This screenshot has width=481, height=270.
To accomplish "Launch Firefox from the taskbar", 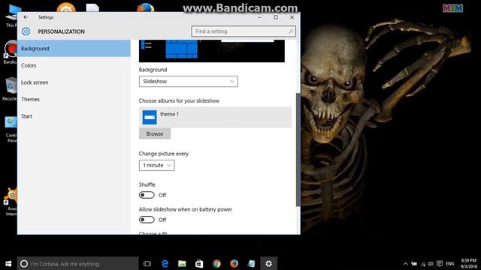I will pyautogui.click(x=234, y=263).
